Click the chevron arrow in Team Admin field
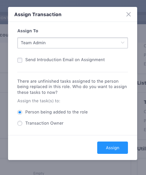146x175 pixels. [x=123, y=43]
